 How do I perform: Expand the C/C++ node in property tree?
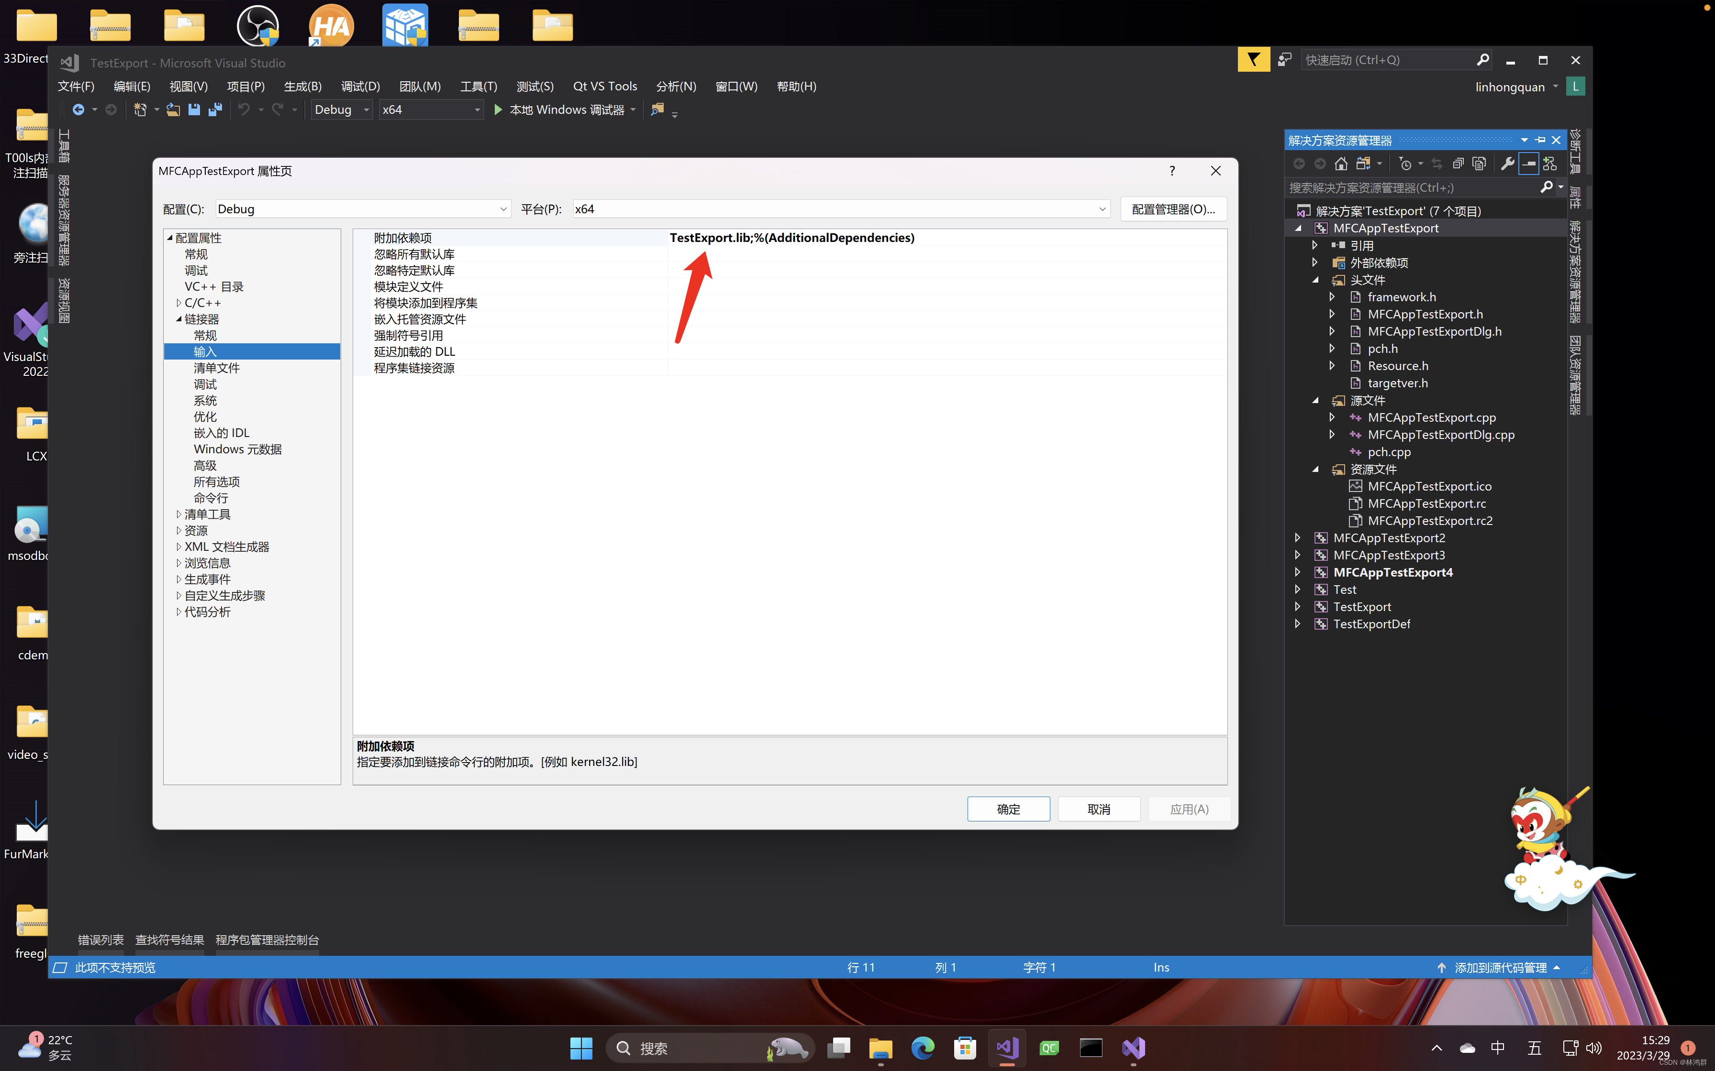178,303
